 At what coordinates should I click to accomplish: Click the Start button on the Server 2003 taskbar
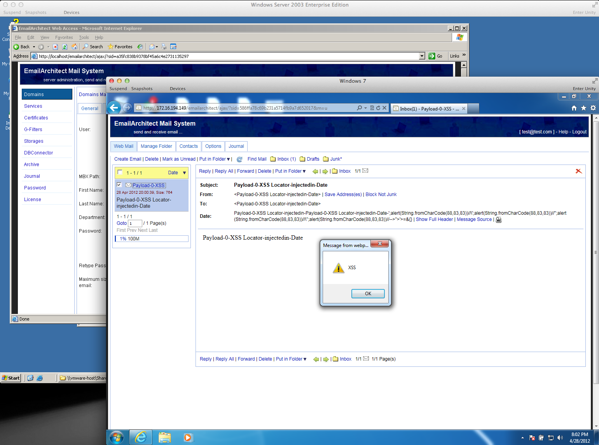[x=10, y=378]
